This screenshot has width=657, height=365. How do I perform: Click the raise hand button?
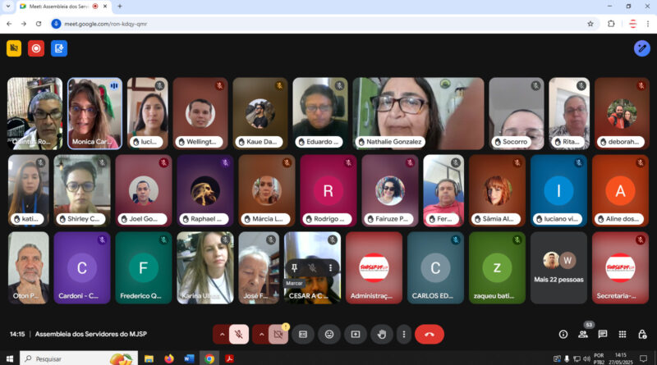381,334
